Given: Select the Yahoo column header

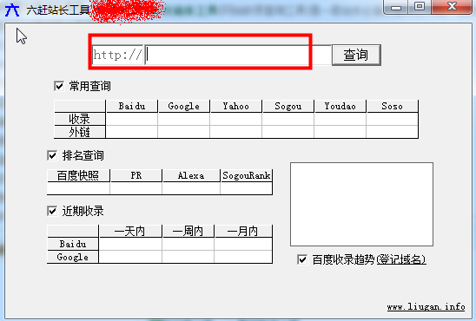Looking at the screenshot, I should point(236,106).
